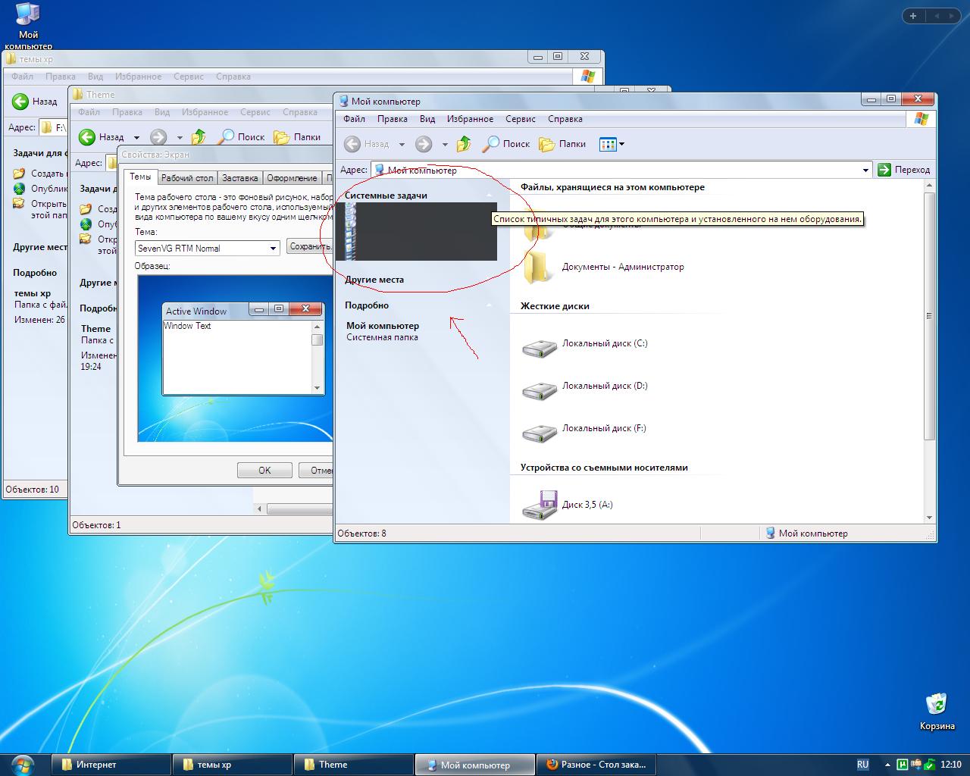The width and height of the screenshot is (970, 776).
Task: Switch to Firefox Разное taskbar button
Action: [x=596, y=765]
